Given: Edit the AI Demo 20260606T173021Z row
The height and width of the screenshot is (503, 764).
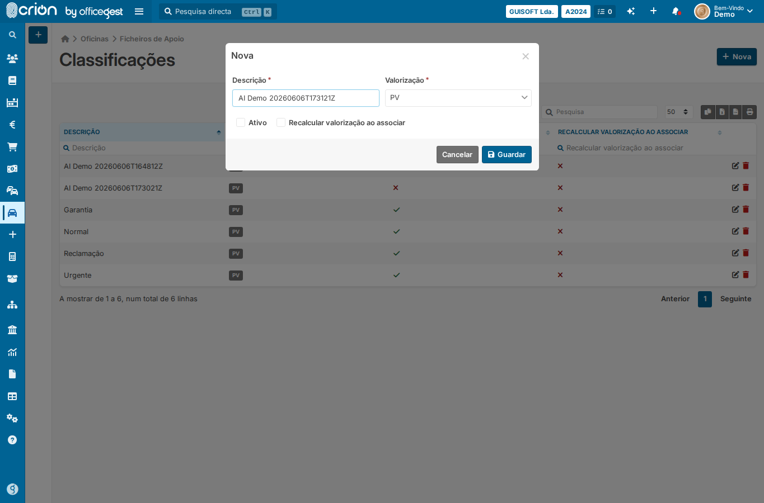Looking at the screenshot, I should coord(735,188).
